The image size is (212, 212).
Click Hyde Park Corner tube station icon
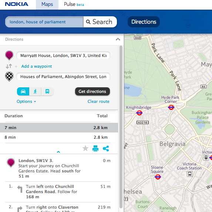[x=171, y=108]
